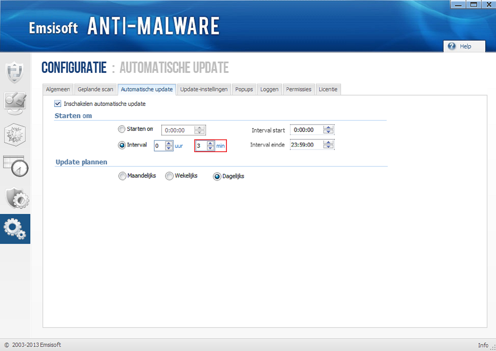Click the Starten om time field

tap(178, 130)
